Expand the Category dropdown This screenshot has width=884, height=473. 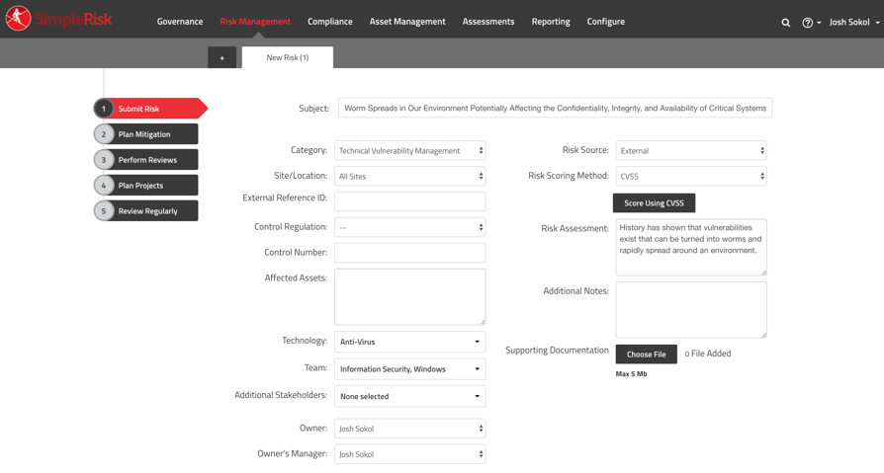coord(409,151)
